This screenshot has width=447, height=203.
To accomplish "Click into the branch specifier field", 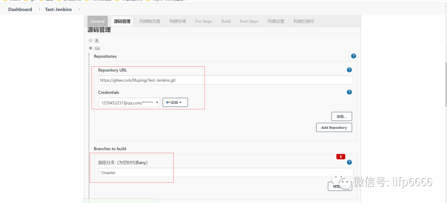I will pos(226,172).
